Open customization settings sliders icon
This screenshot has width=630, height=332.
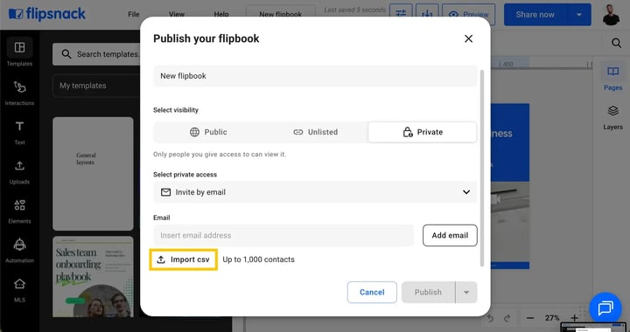click(401, 14)
